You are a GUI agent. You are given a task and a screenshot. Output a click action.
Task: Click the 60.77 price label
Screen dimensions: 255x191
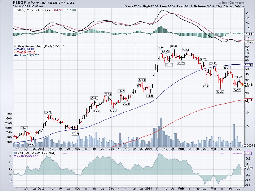pos(181,63)
